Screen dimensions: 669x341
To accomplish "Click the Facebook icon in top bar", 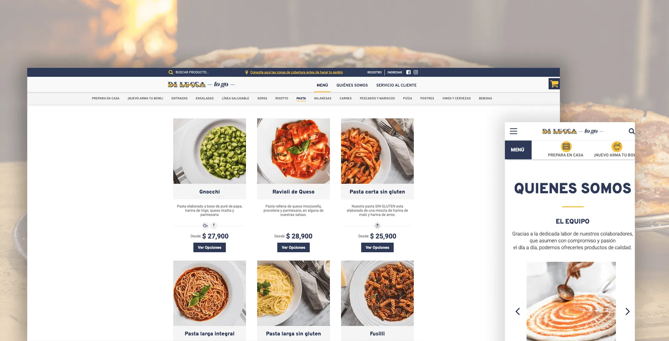I will click(x=408, y=72).
